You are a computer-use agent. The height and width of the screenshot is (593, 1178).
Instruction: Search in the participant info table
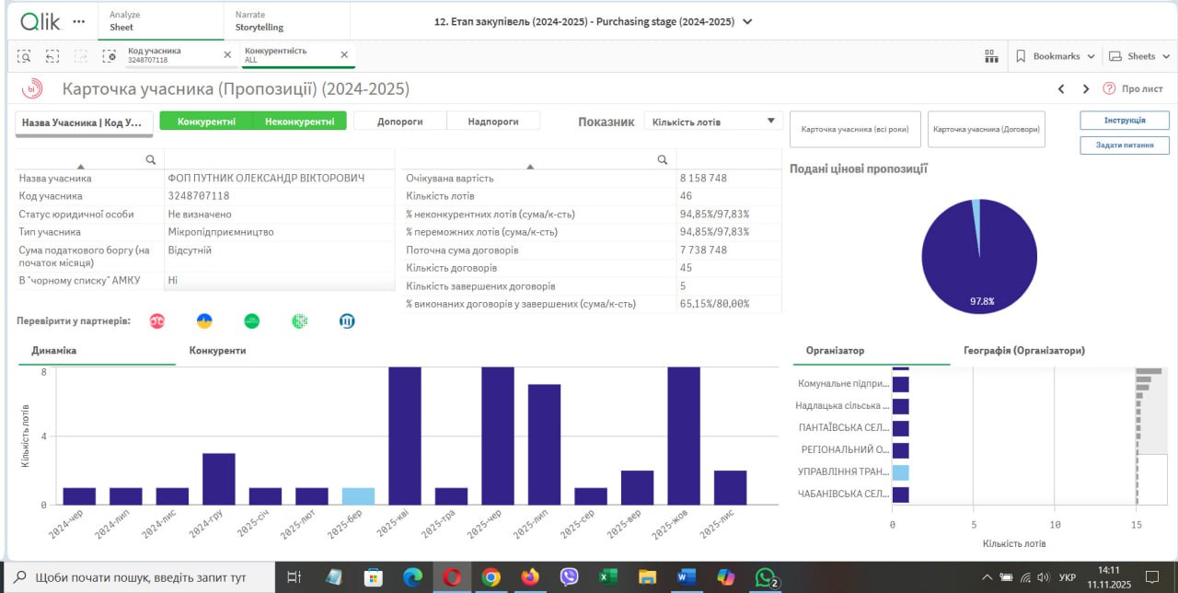pos(150,159)
